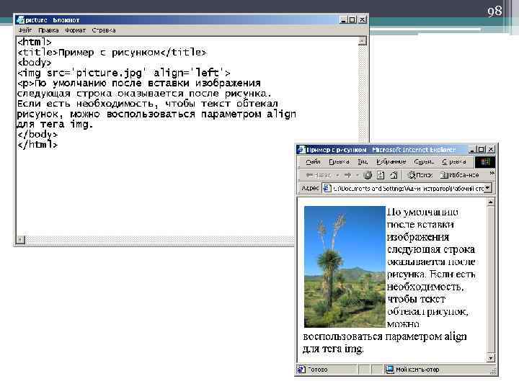The height and width of the screenshot is (389, 519).
Task: Open the Файл menu in Internet Explorer
Action: pos(313,162)
